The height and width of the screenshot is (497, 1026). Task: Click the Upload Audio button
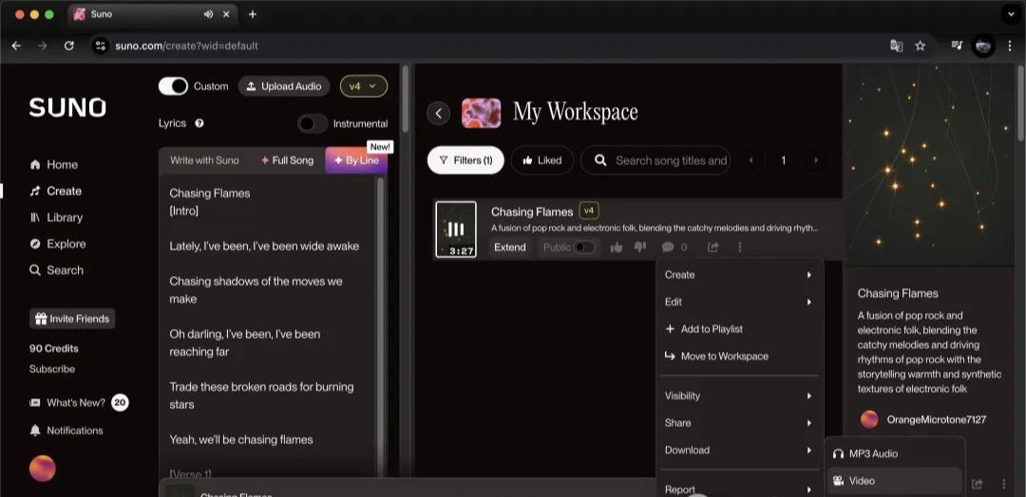pyautogui.click(x=283, y=86)
